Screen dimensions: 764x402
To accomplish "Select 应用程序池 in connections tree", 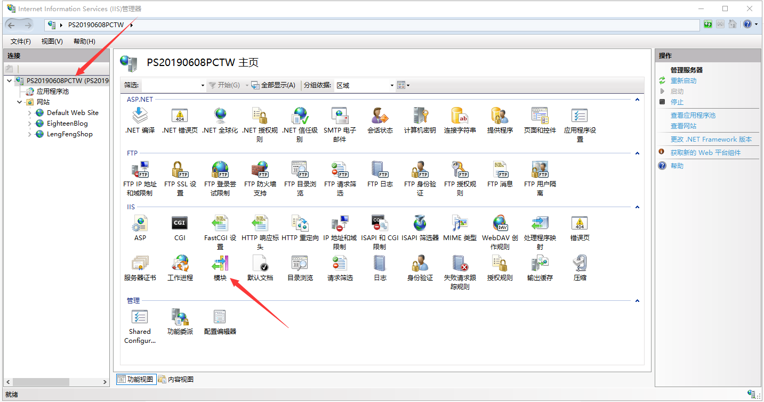I will tap(52, 92).
